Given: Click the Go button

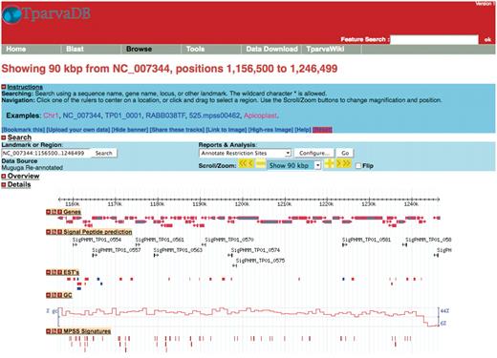Looking at the screenshot, I should coord(345,153).
